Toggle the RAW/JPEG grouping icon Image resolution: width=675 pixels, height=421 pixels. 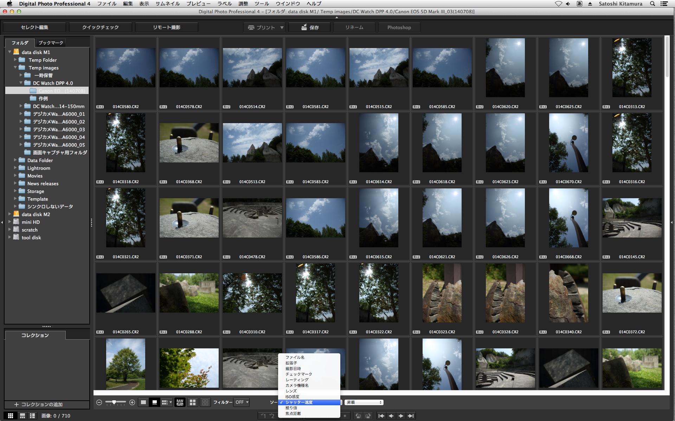tap(180, 402)
